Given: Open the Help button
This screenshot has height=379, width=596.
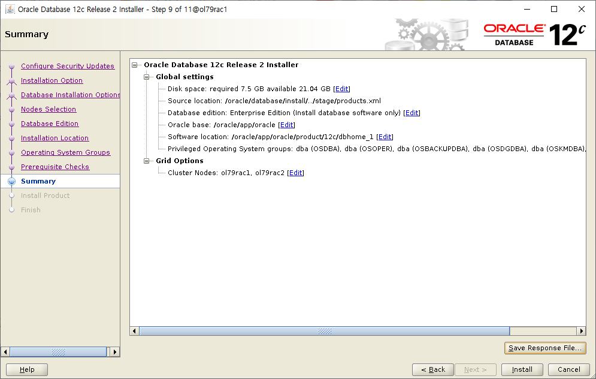Looking at the screenshot, I should pyautogui.click(x=27, y=369).
